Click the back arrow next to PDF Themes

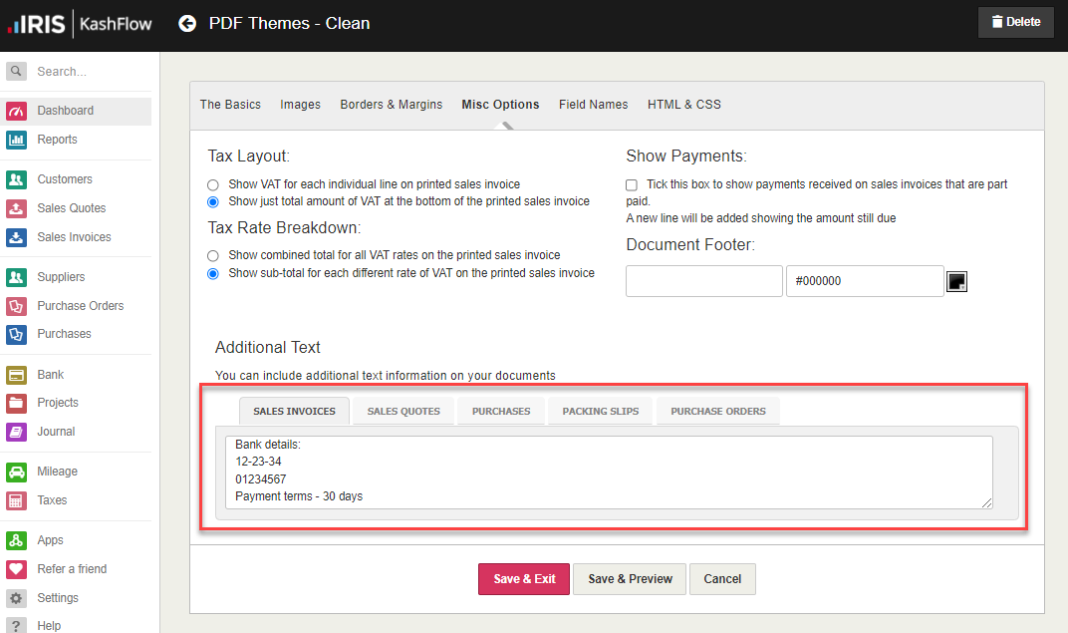pyautogui.click(x=187, y=23)
